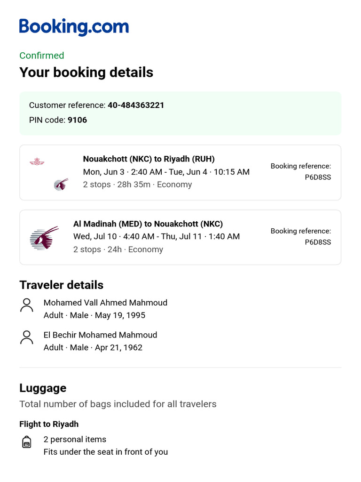Select traveler name El Bechir Mohamed Mahmoud

pos(100,335)
